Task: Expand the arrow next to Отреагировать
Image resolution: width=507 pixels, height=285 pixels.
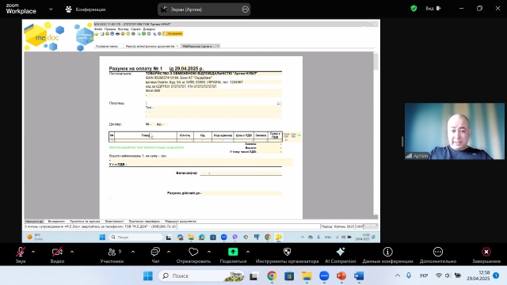Action: [209, 252]
